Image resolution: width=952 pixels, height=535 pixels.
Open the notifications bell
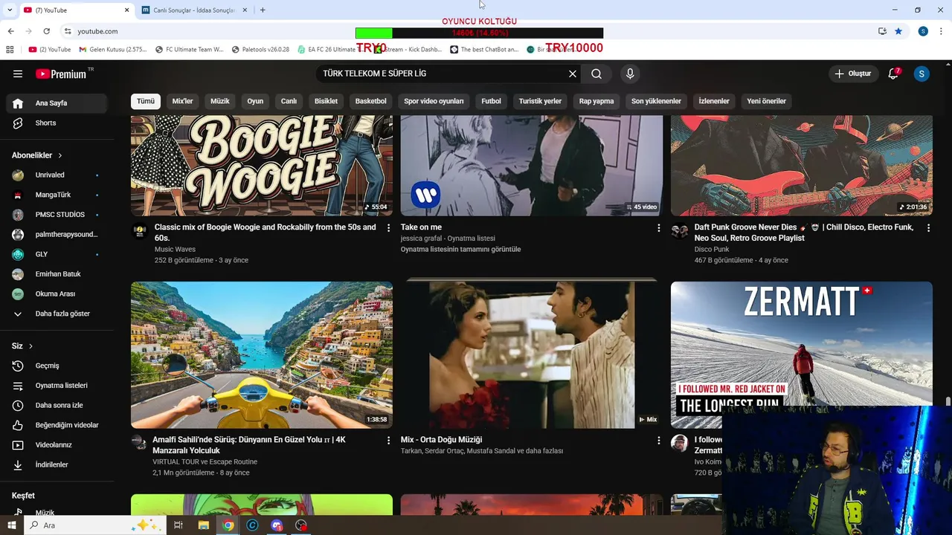[894, 74]
